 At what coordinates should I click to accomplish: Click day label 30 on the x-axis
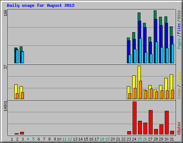tap(166, 139)
